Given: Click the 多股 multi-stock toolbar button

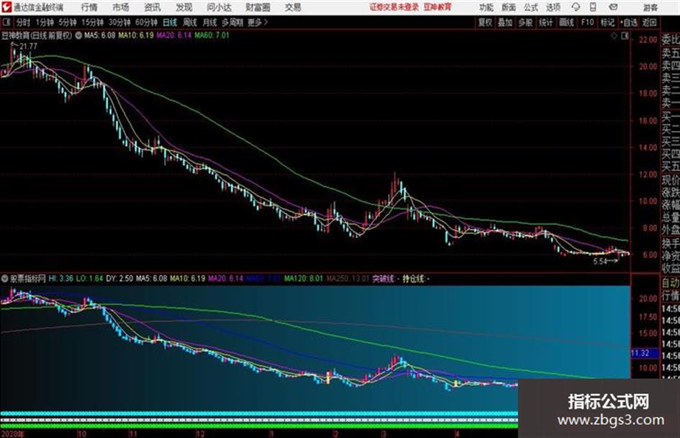Looking at the screenshot, I should tap(525, 22).
